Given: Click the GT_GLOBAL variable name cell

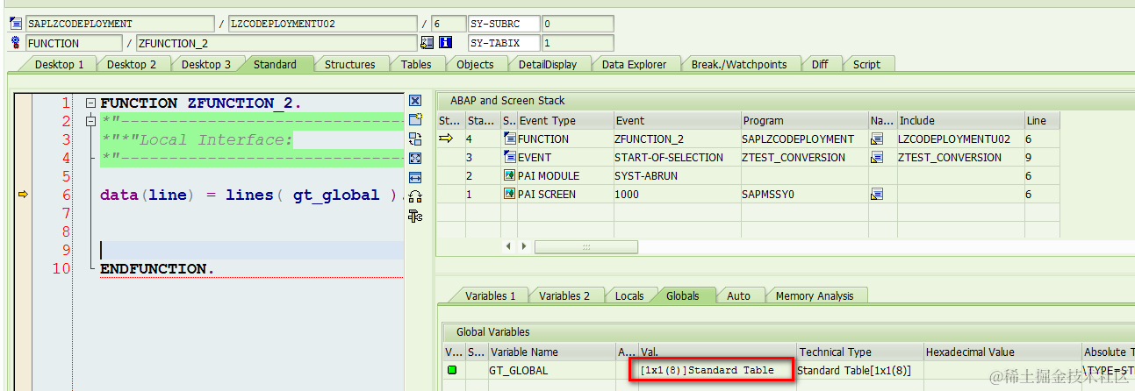Looking at the screenshot, I should point(552,370).
